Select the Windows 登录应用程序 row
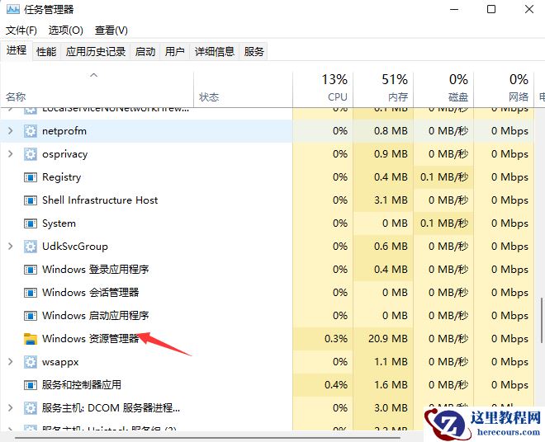 (x=267, y=270)
